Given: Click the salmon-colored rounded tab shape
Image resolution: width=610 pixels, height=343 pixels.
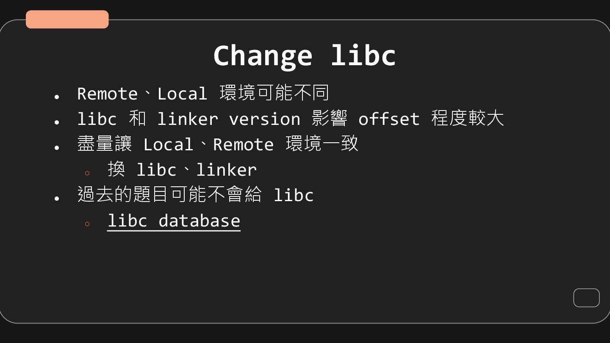Looking at the screenshot, I should [67, 19].
